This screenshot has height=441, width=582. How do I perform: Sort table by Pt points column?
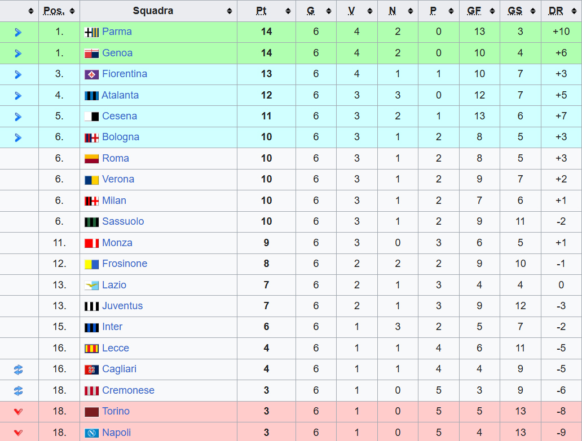(x=266, y=11)
